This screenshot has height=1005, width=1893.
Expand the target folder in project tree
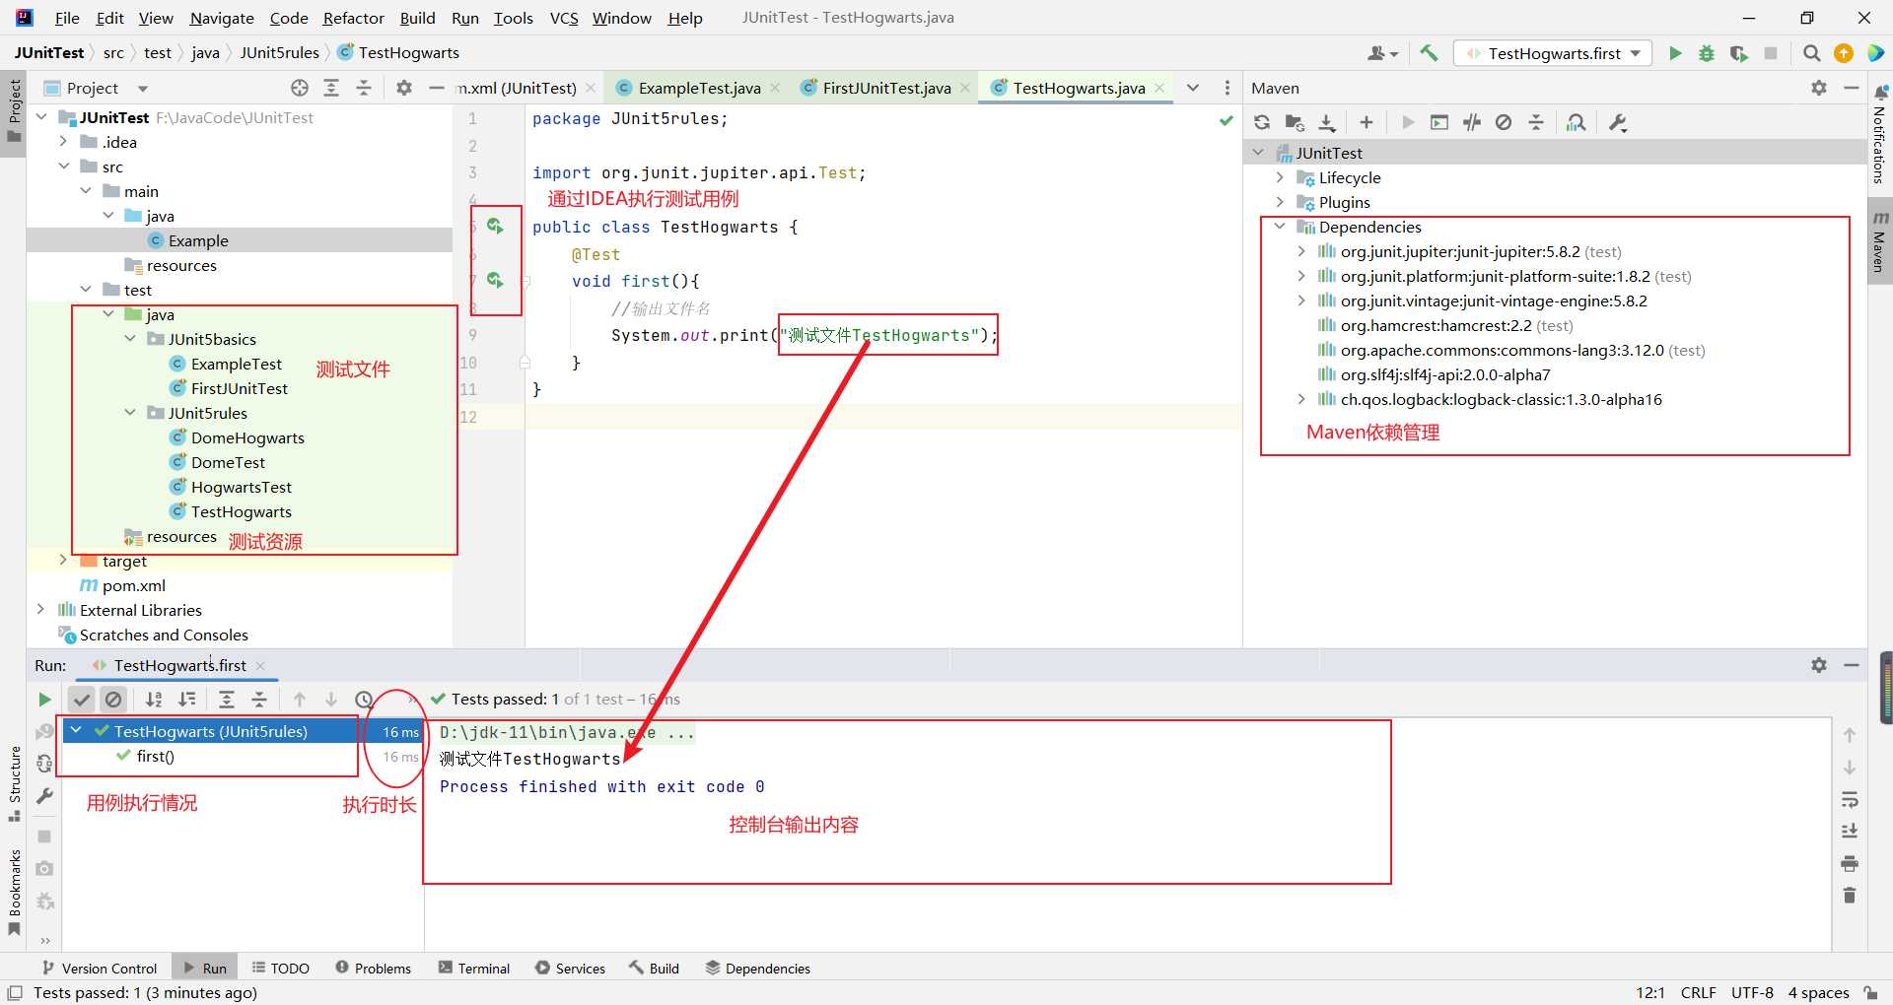(63, 561)
